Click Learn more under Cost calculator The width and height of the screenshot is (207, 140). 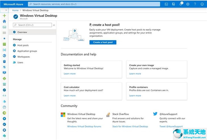(70, 96)
